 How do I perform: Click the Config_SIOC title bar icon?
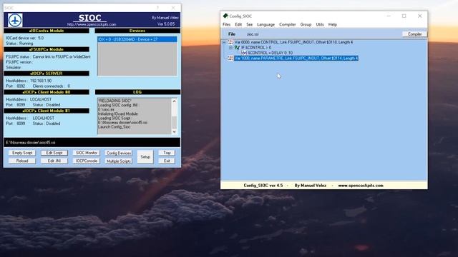225,16
